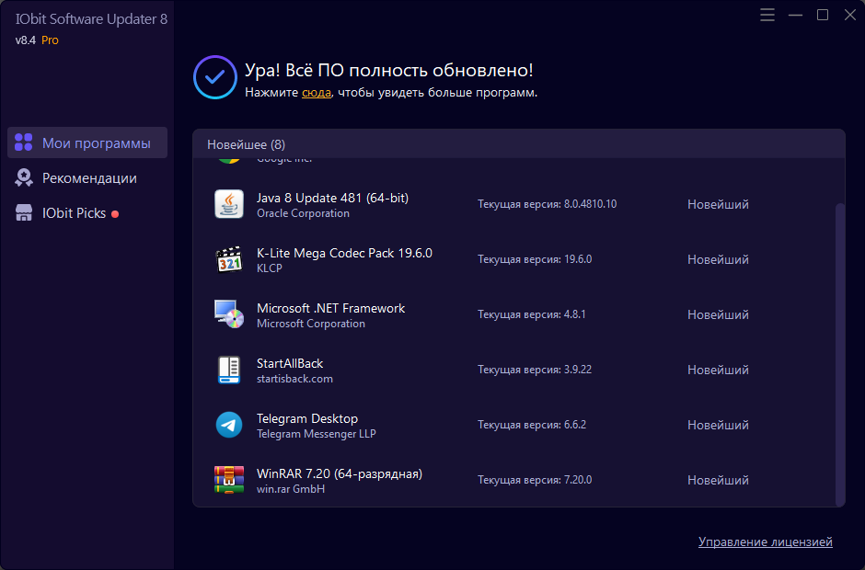Follow the orange сюда link
The height and width of the screenshot is (570, 865).
tap(316, 93)
